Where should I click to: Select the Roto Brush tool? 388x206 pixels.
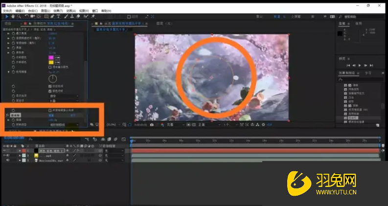click(x=86, y=16)
